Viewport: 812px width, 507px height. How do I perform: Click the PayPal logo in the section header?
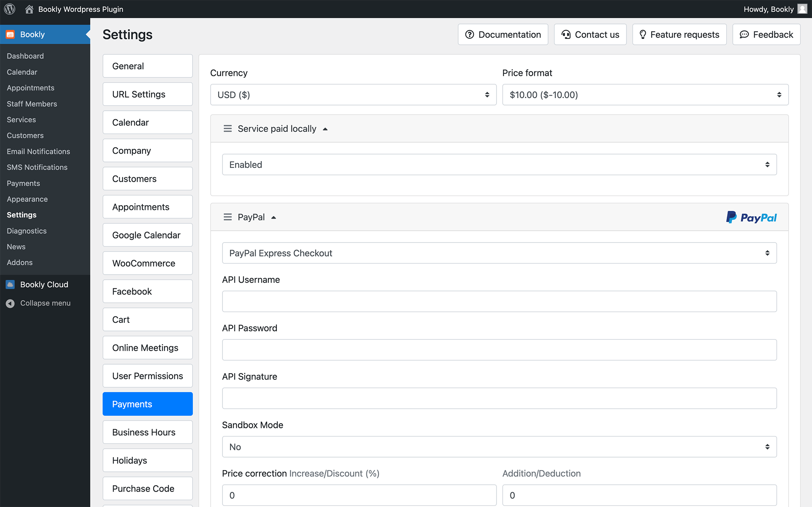tap(752, 217)
